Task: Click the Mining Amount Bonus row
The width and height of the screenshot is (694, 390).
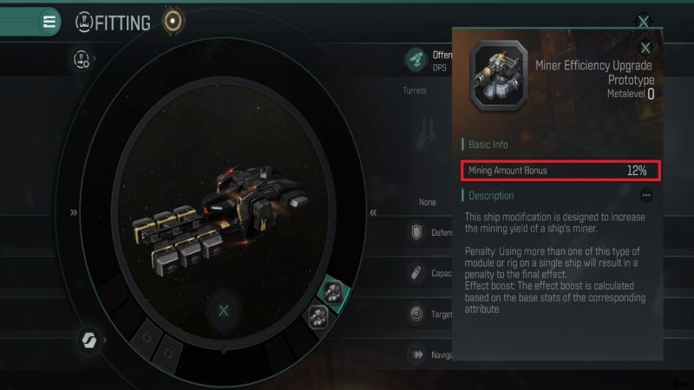Action: pos(560,171)
